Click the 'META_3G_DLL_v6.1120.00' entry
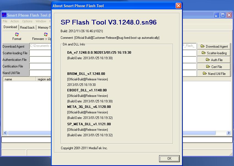Image resolution: width=234 pixels, height=166 pixels. (89, 107)
